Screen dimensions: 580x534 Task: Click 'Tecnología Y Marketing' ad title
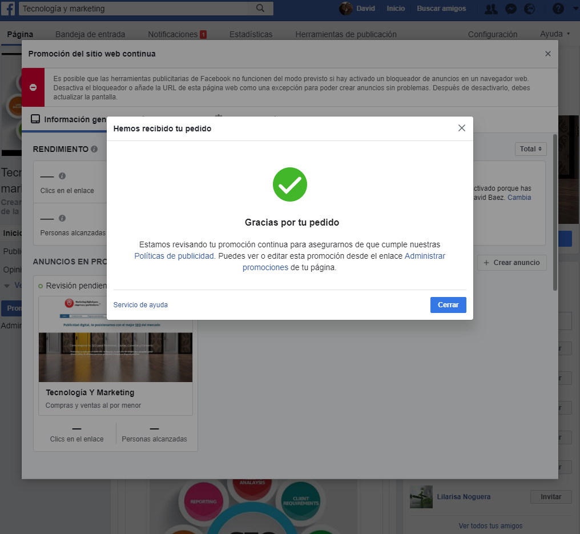90,392
